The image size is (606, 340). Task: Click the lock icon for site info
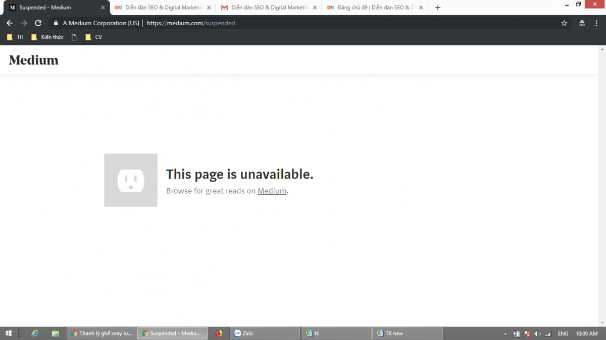click(x=56, y=23)
